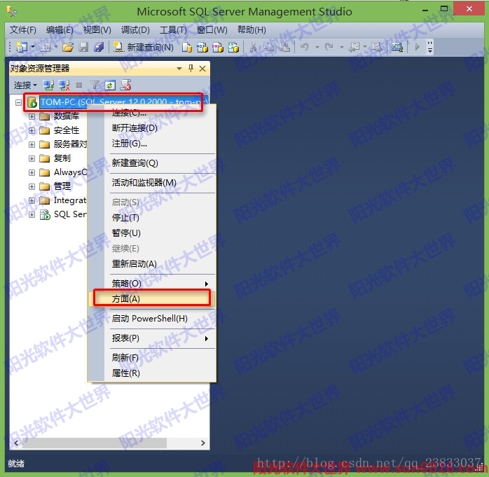Expand the 数据库 folder
The image size is (489, 477).
pyautogui.click(x=32, y=116)
